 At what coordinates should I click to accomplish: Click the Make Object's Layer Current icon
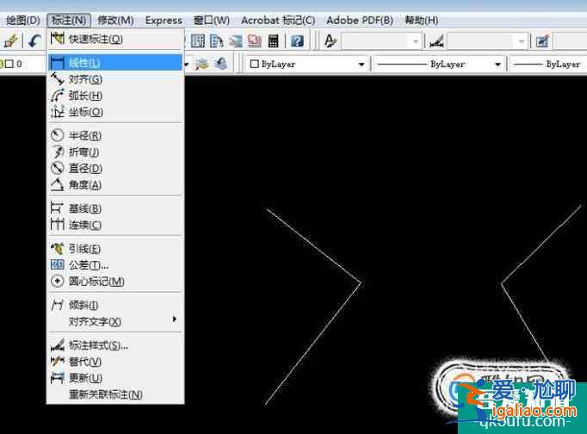(202, 64)
